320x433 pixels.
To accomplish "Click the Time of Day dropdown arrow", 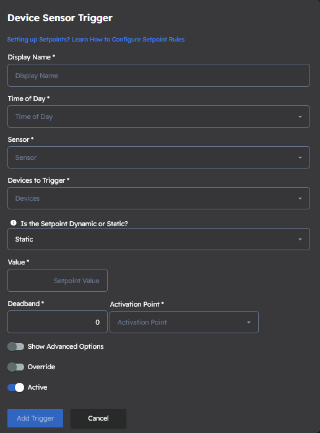I will pyautogui.click(x=300, y=116).
